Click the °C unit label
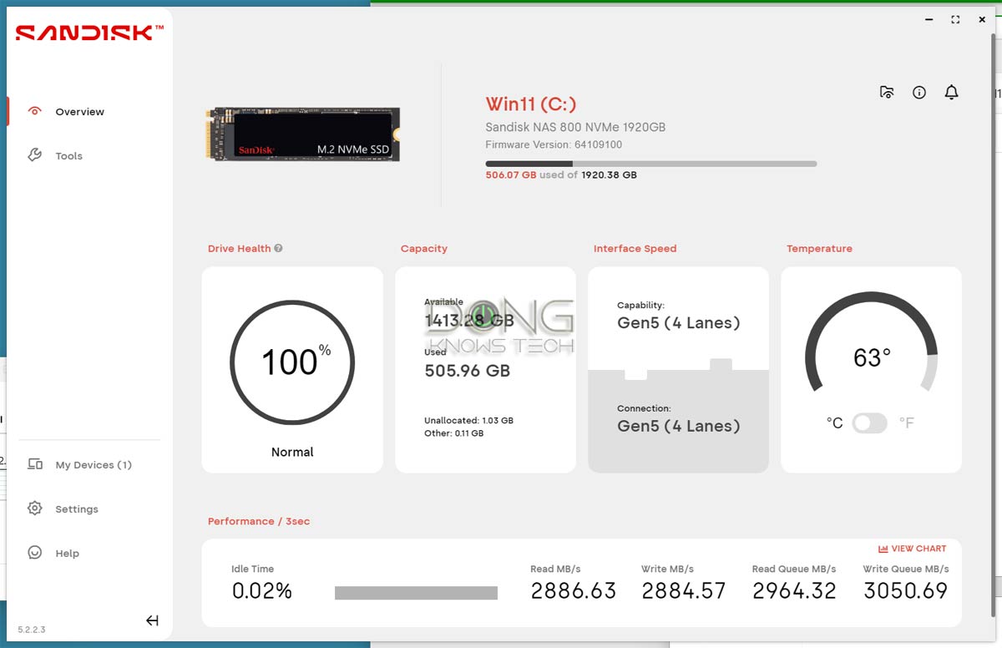 click(834, 423)
